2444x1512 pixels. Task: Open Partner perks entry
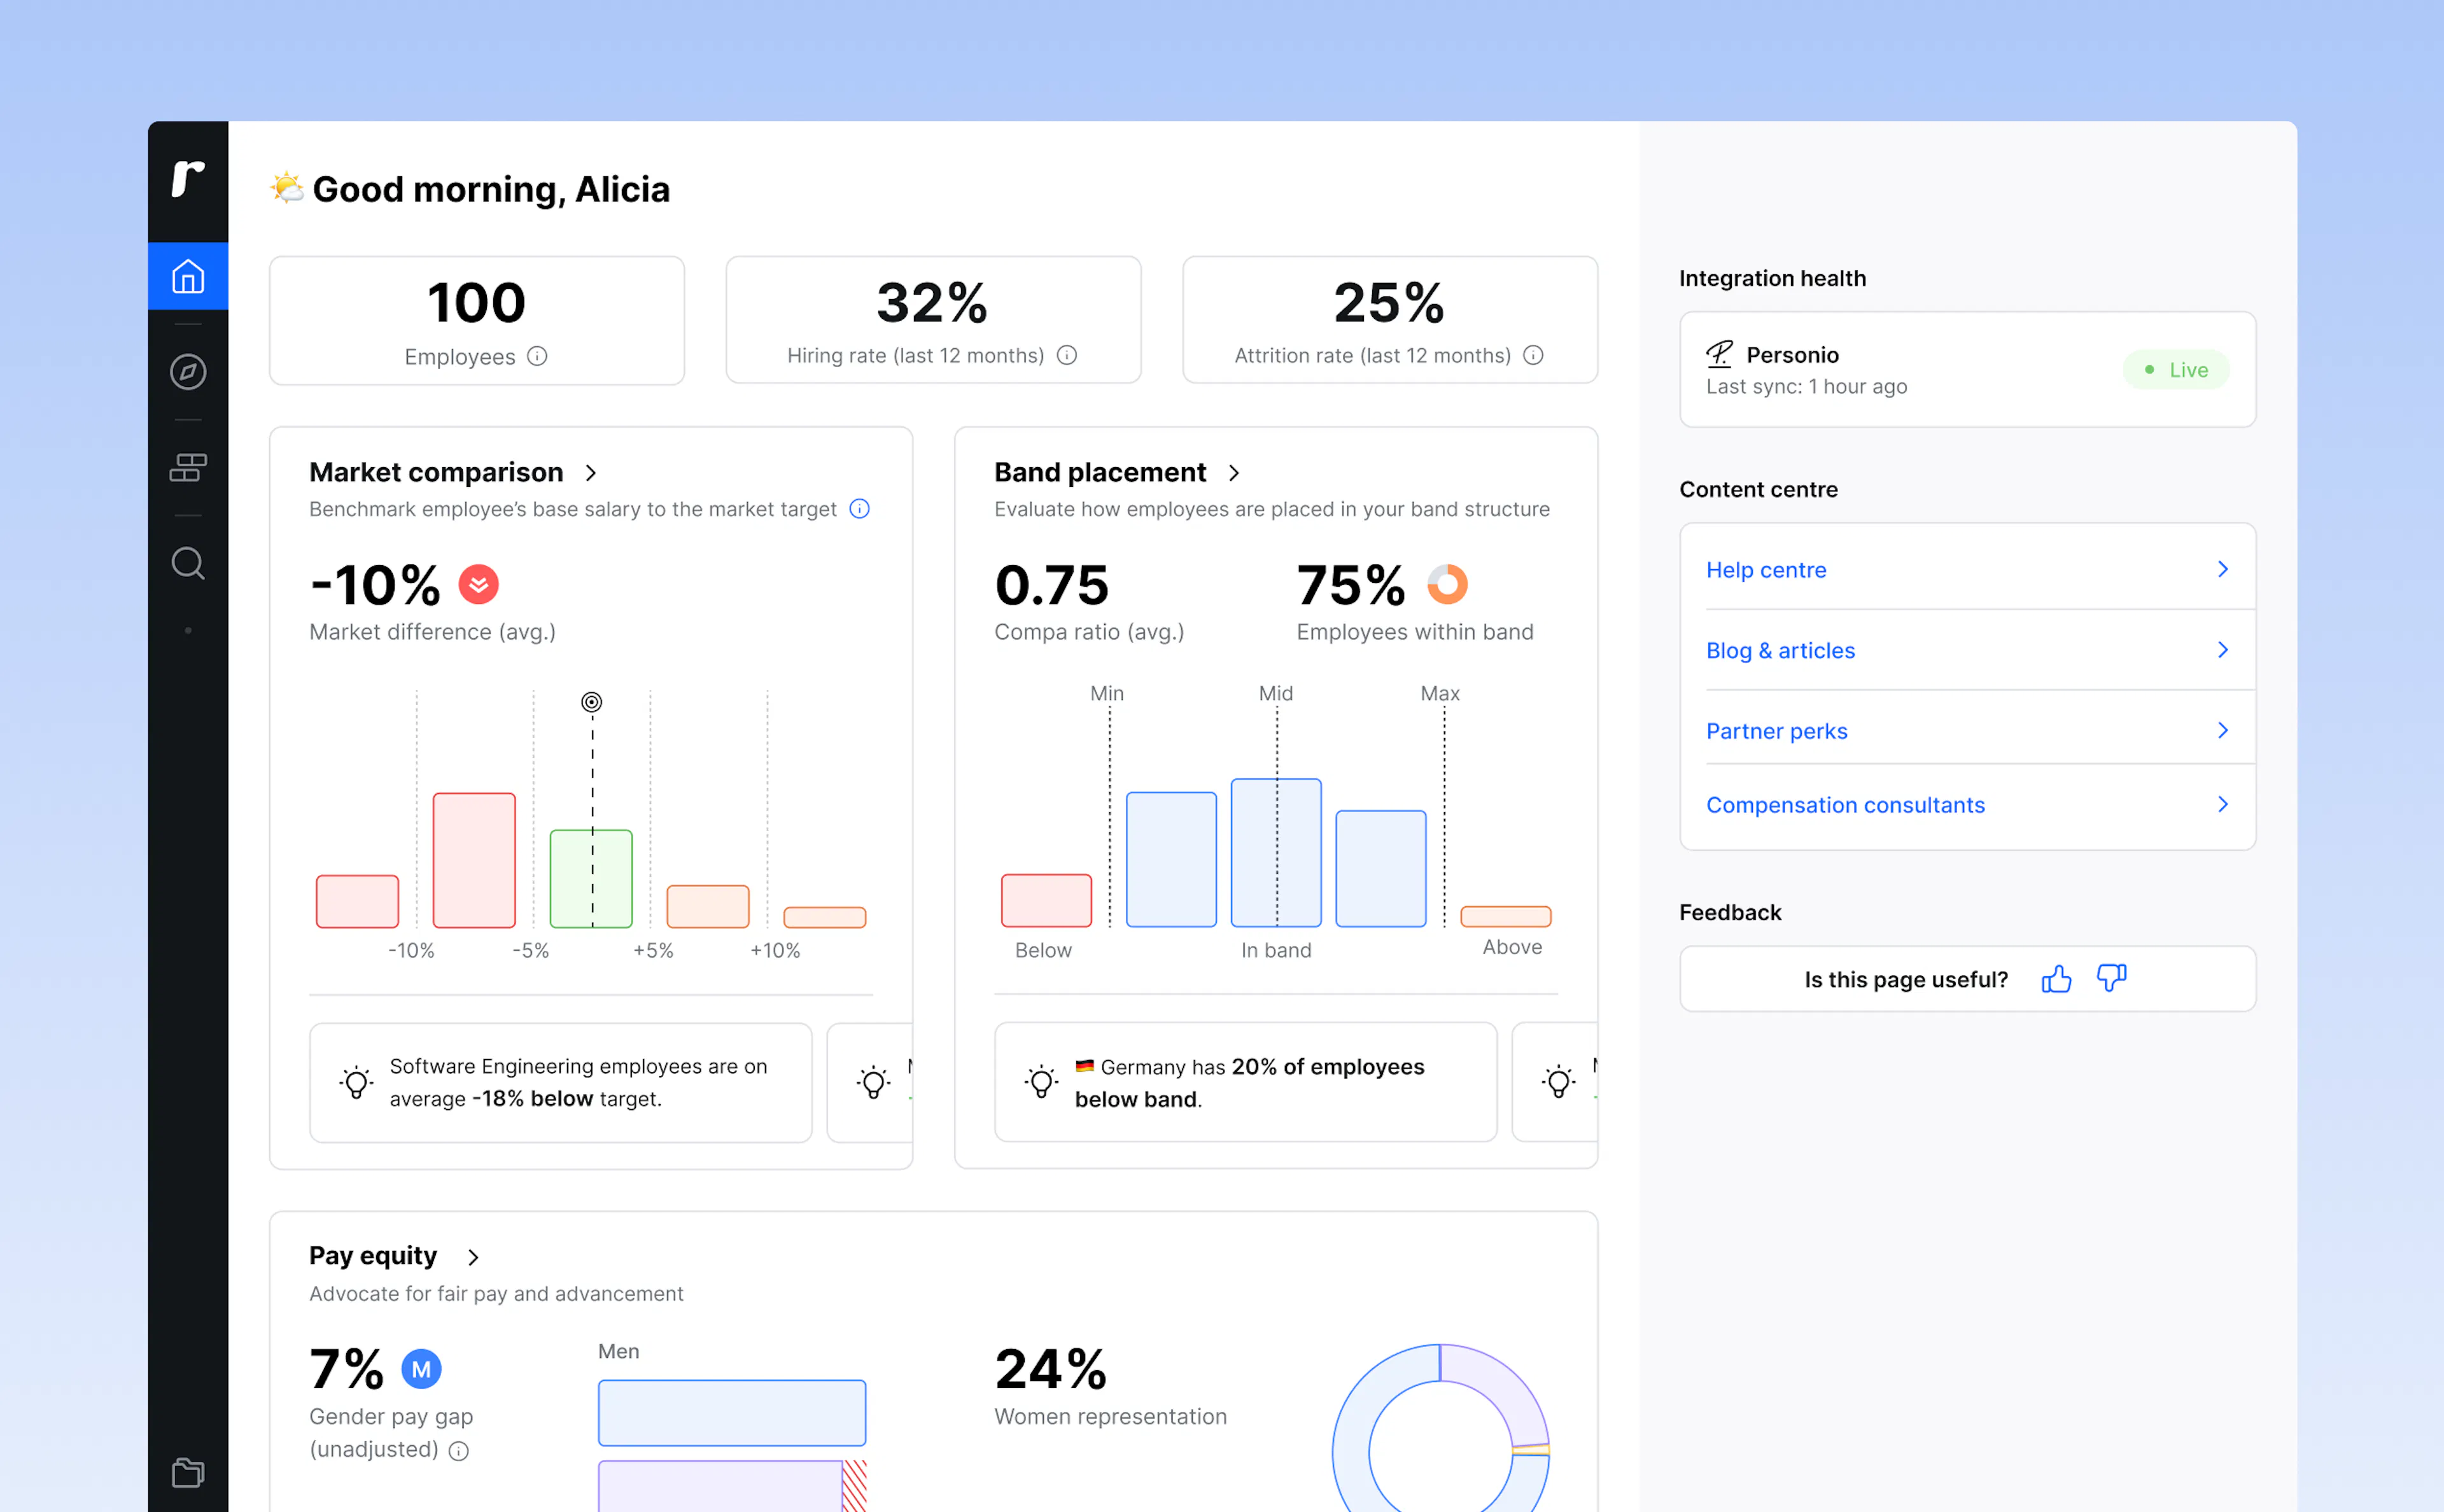(1967, 730)
